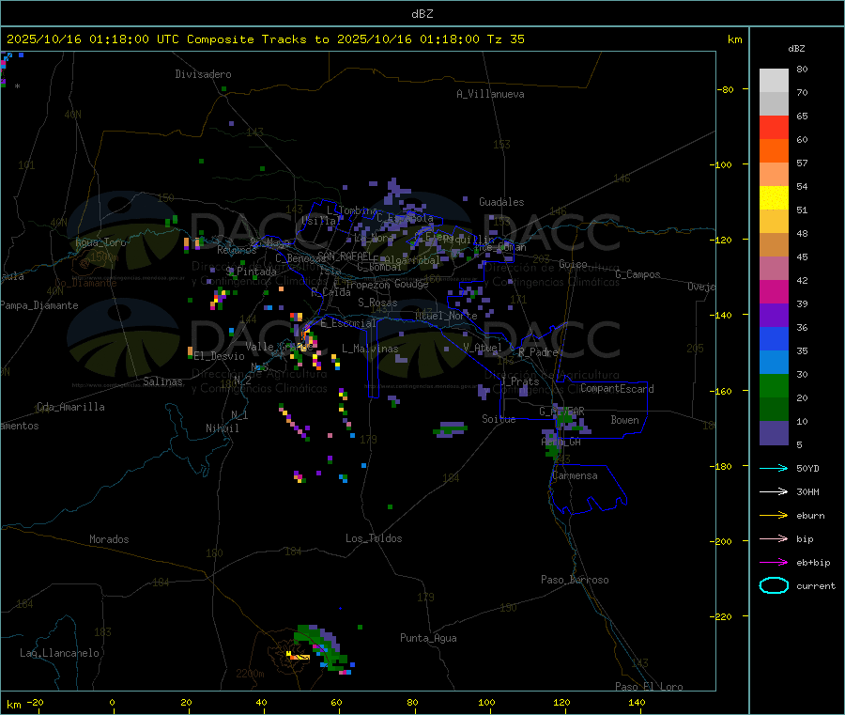Click the Punta_Agua map label
The height and width of the screenshot is (715, 845).
pyautogui.click(x=428, y=638)
